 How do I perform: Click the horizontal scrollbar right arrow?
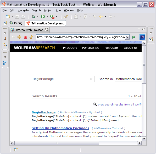[x=139, y=143]
